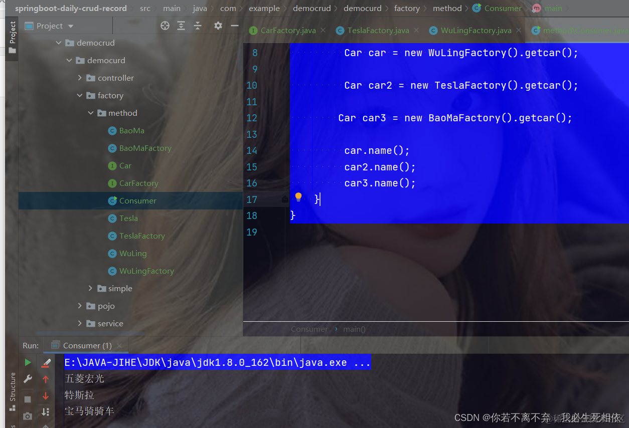Screen dimensions: 629x428
Task: Rerun Consumer with green play icon
Action: tap(28, 362)
